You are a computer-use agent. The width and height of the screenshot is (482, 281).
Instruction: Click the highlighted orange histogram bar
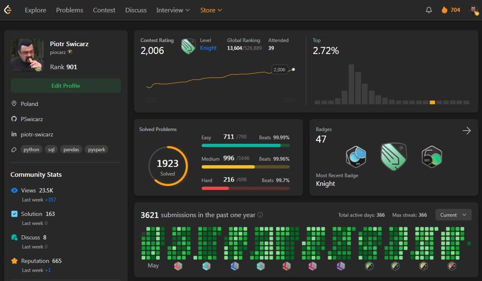(x=432, y=102)
